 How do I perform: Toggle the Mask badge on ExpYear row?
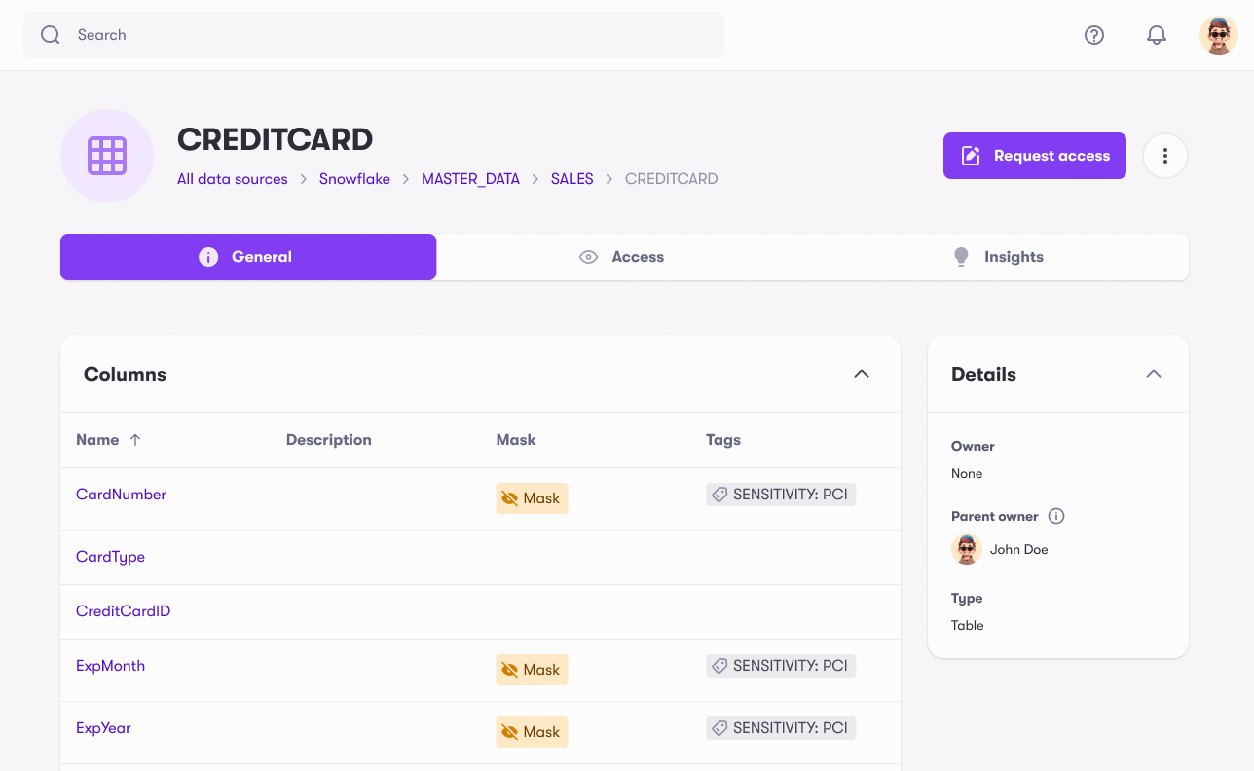coord(532,731)
